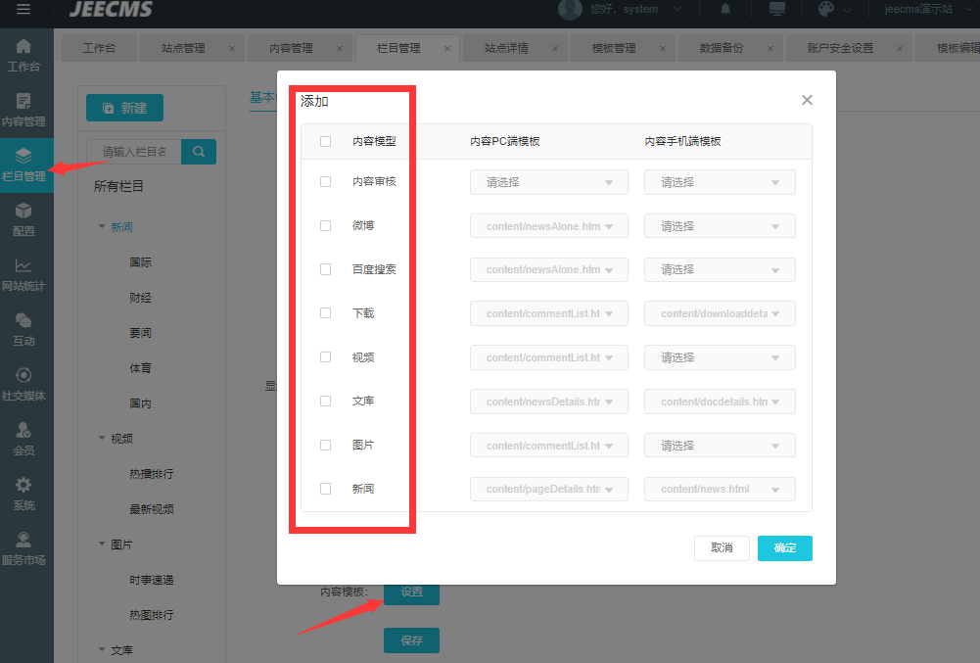Check the 视频 model checkbox

coord(326,356)
